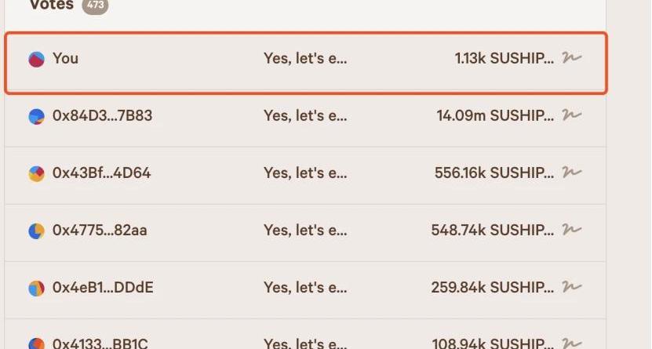Click avatar of voter 0x43Bf...4D64
The height and width of the screenshot is (349, 652).
36,173
